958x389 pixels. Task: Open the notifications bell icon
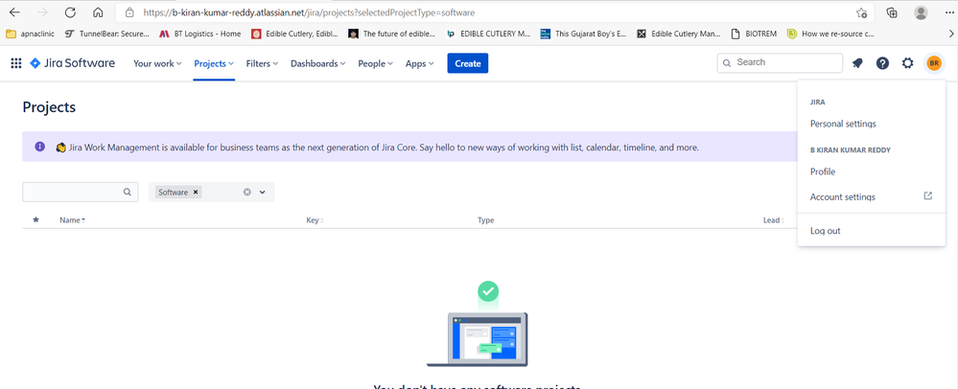pyautogui.click(x=858, y=63)
